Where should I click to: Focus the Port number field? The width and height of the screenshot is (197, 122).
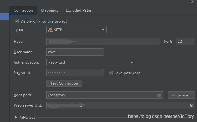[185, 42]
